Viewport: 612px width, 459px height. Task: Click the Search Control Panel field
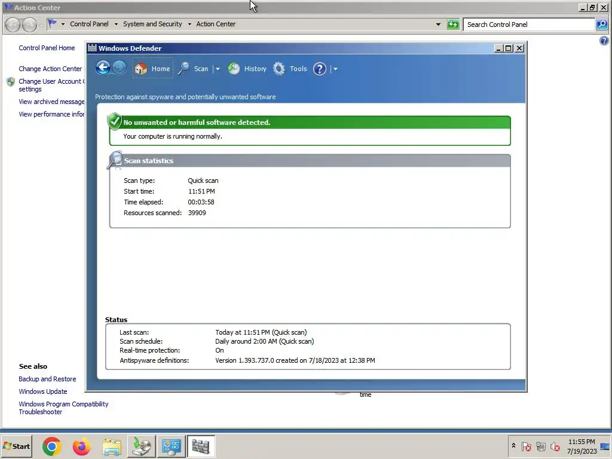coord(528,24)
